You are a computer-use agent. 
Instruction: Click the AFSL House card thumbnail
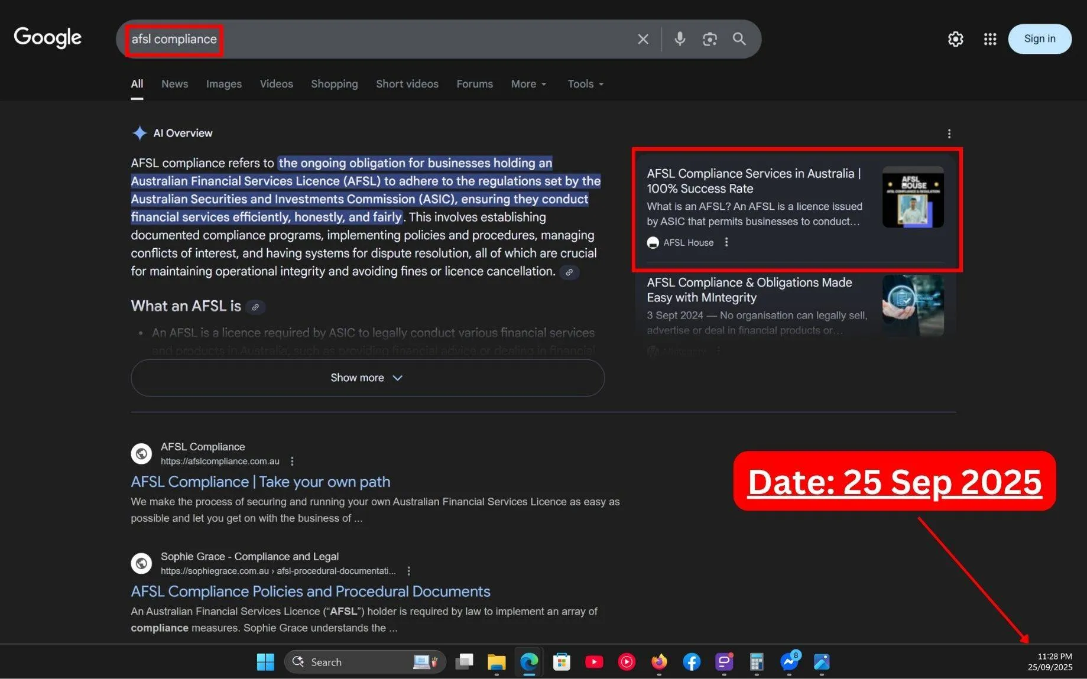click(913, 197)
